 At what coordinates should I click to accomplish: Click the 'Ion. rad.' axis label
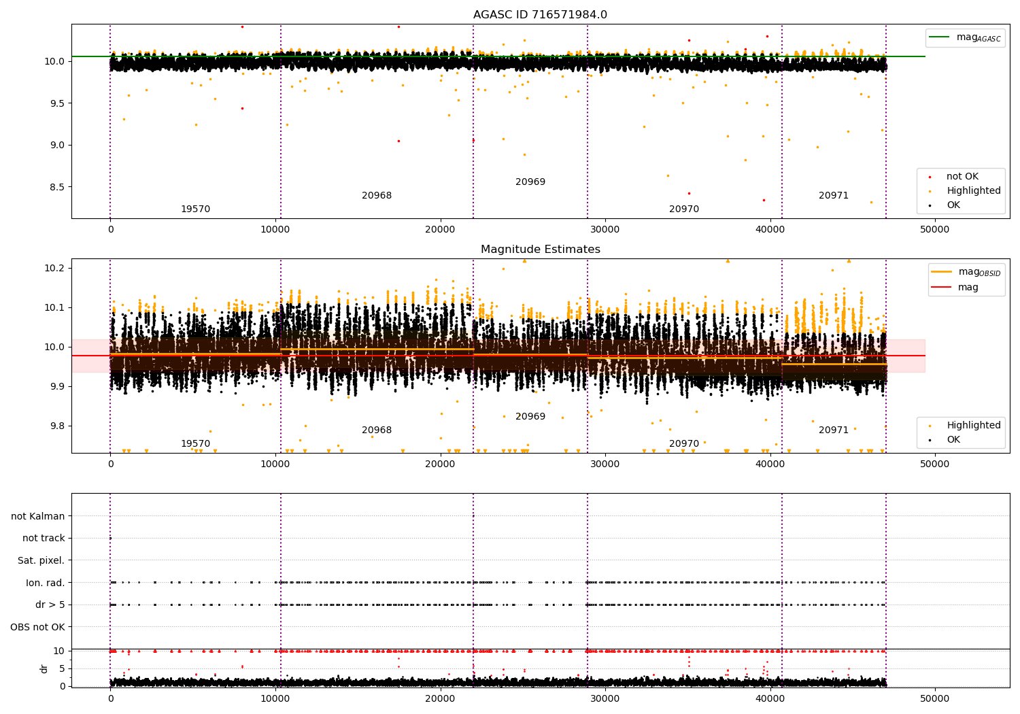[46, 583]
